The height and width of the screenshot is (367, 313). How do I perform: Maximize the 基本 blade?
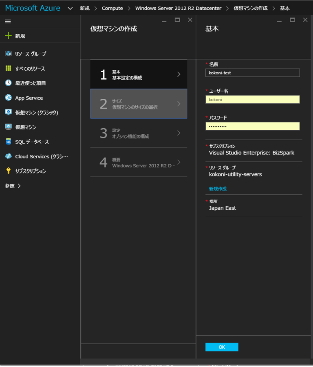click(293, 20)
